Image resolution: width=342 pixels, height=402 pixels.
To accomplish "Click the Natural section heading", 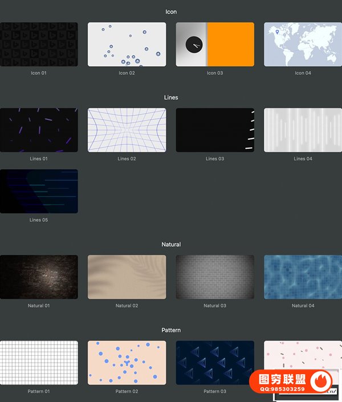I will (171, 244).
